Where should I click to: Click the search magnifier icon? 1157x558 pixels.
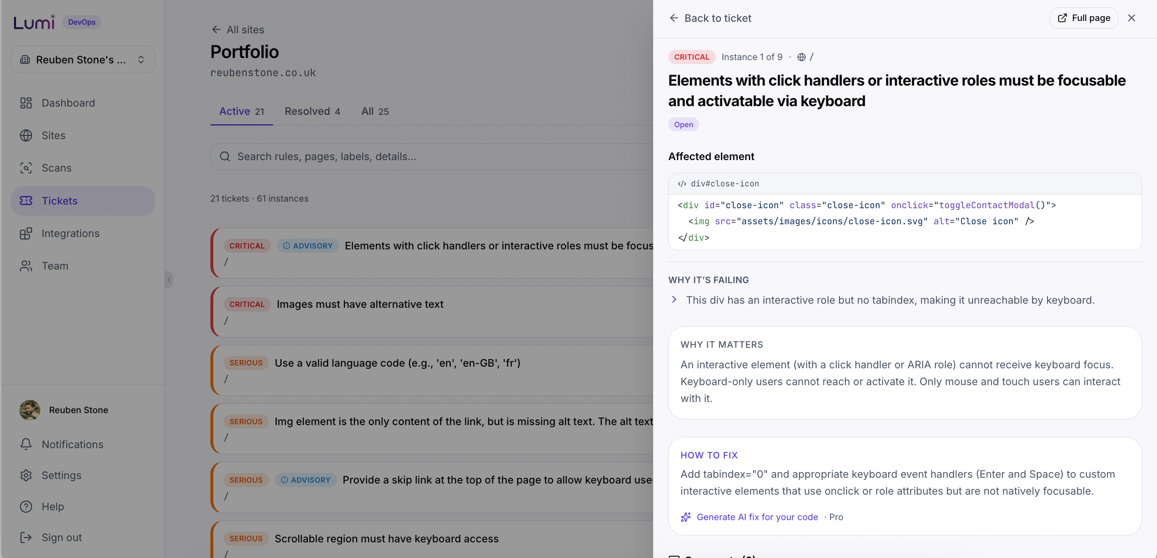click(x=225, y=156)
